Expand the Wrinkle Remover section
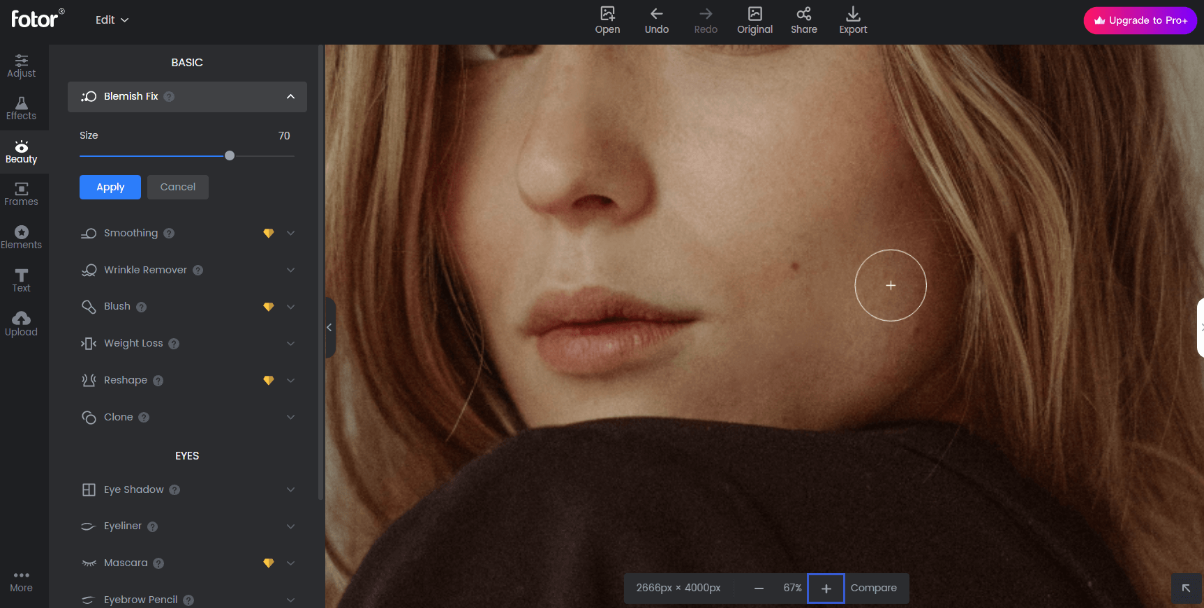The width and height of the screenshot is (1204, 608). pyautogui.click(x=291, y=270)
